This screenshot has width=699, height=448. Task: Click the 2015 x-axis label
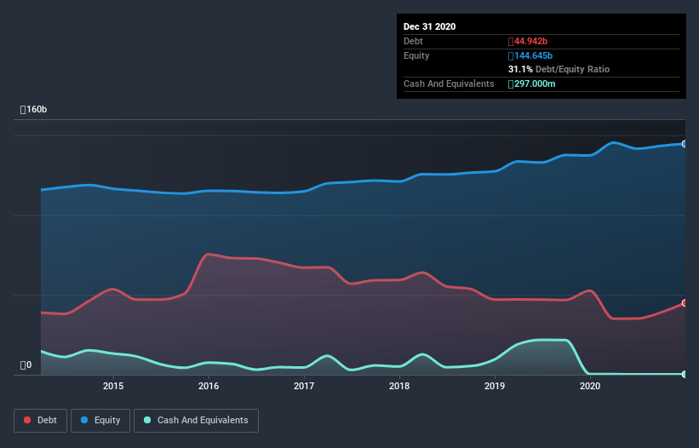coord(113,386)
